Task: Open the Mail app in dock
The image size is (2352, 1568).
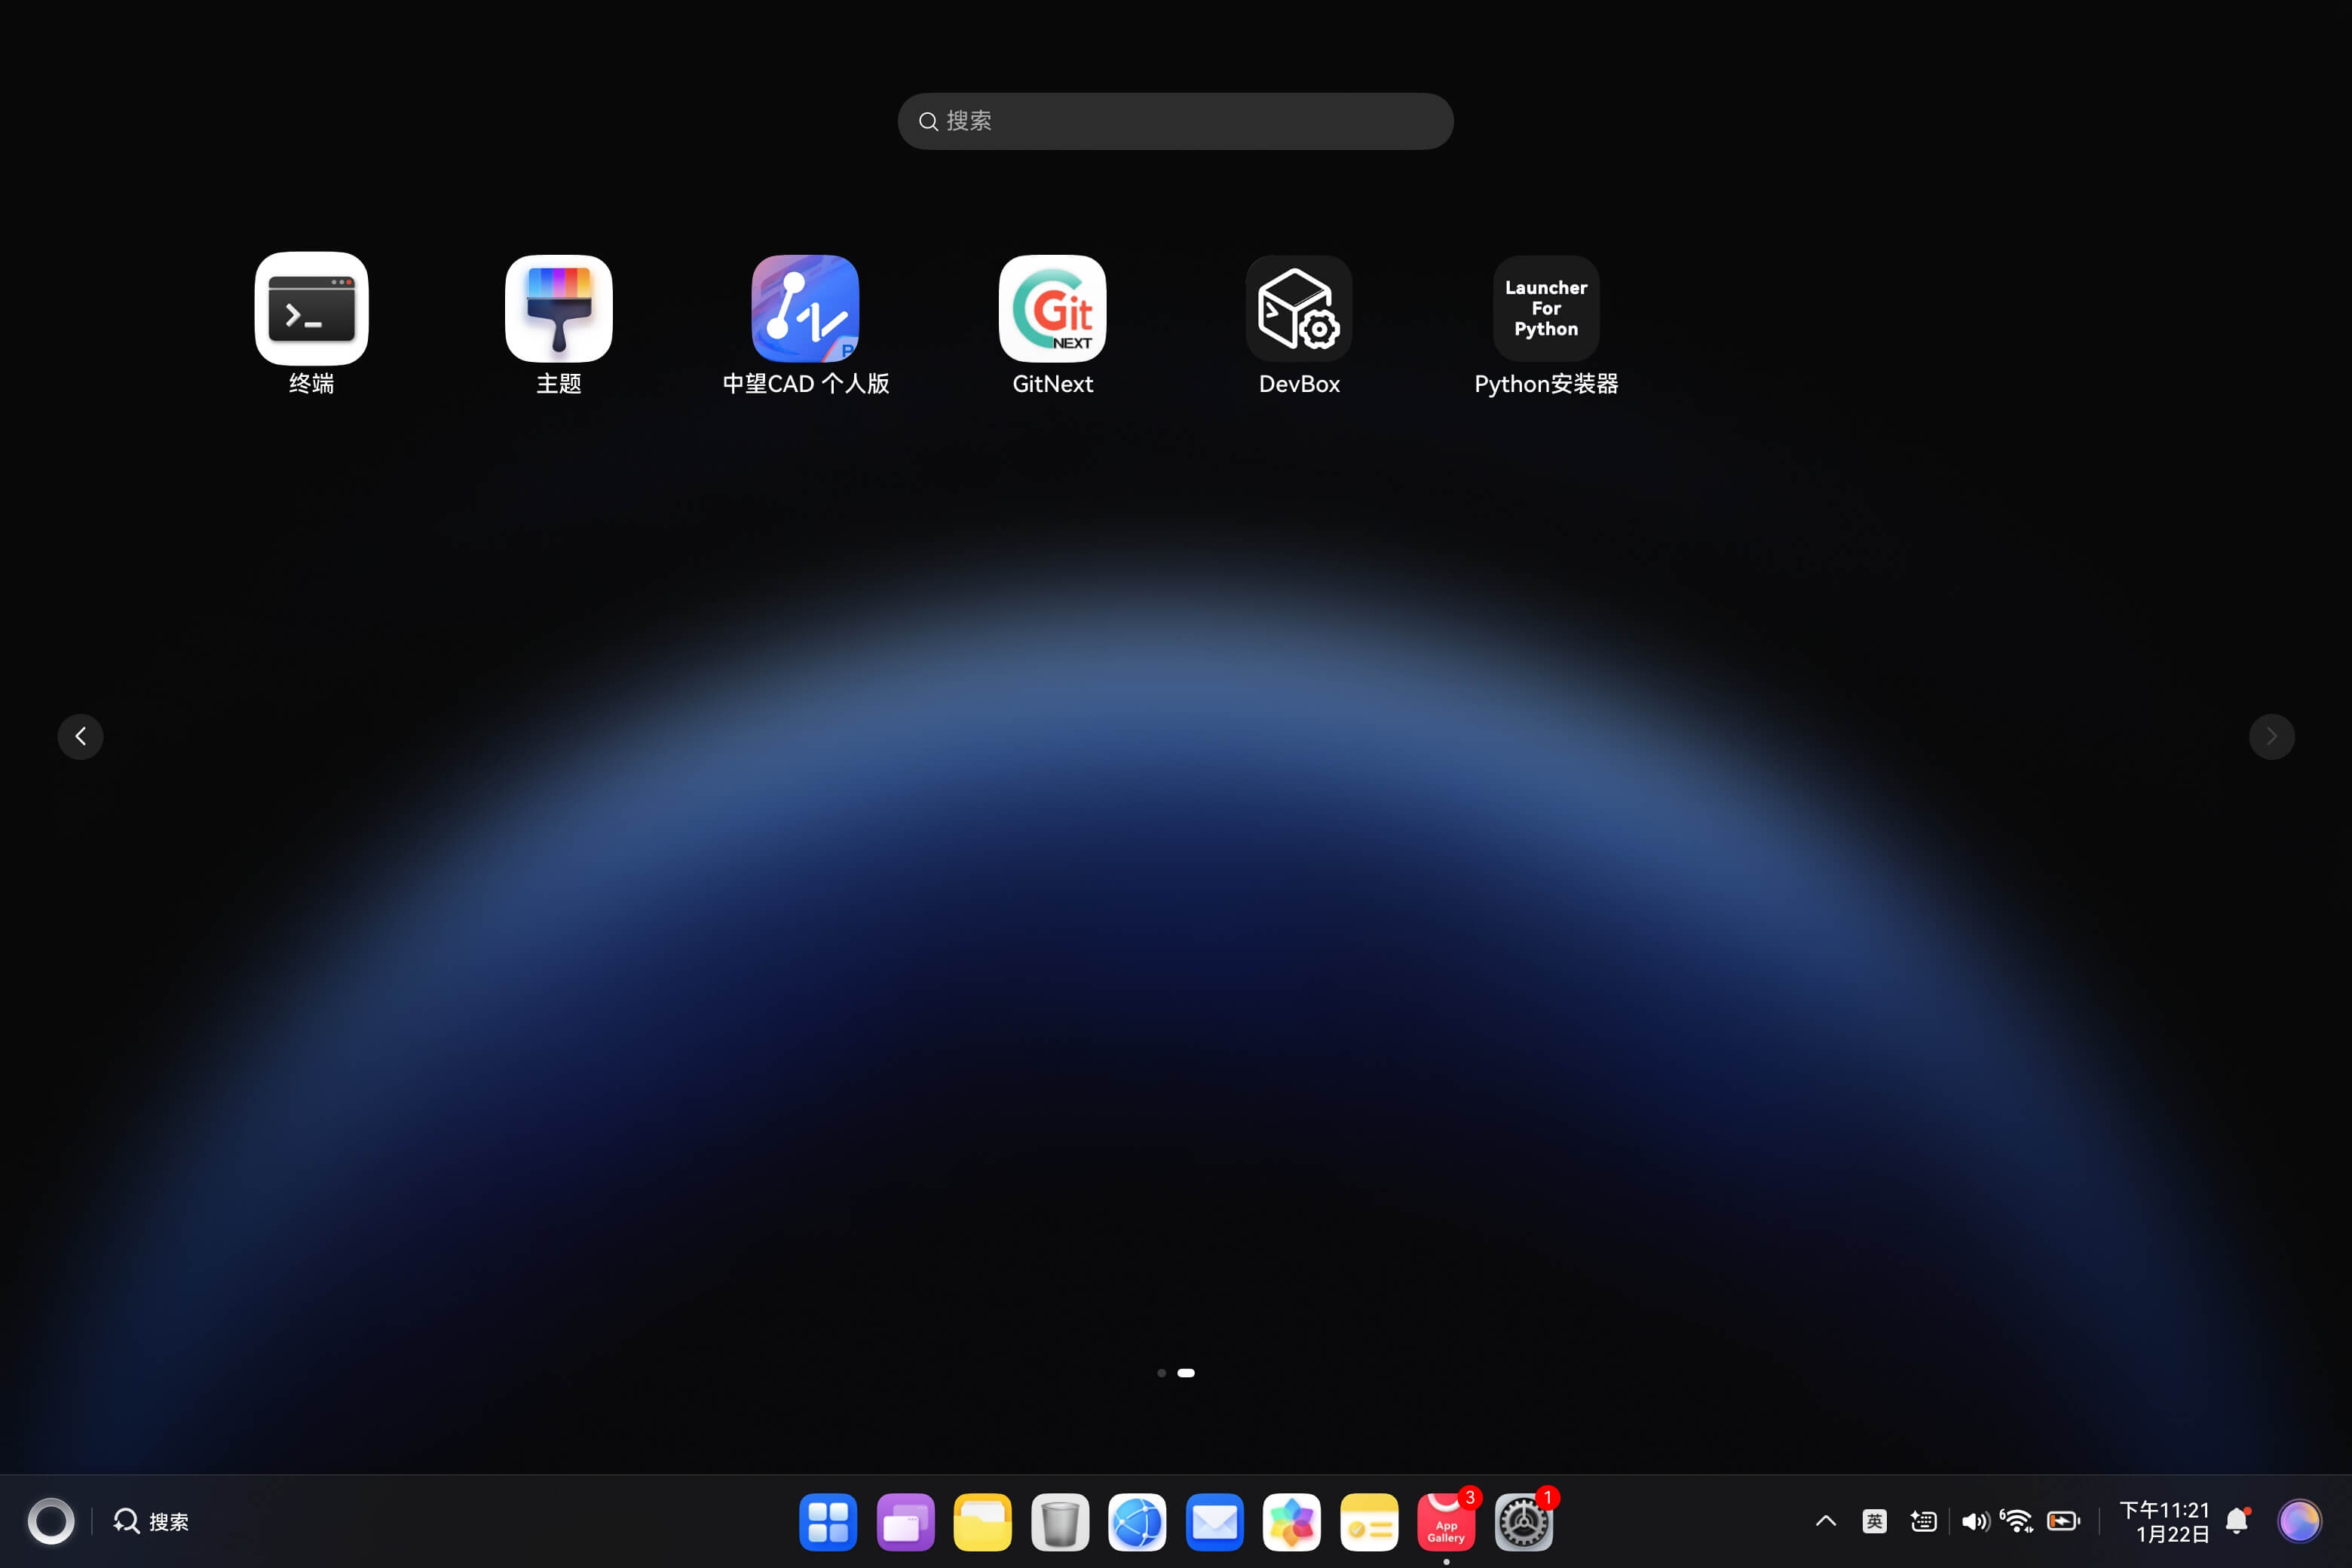Action: click(x=1214, y=1522)
